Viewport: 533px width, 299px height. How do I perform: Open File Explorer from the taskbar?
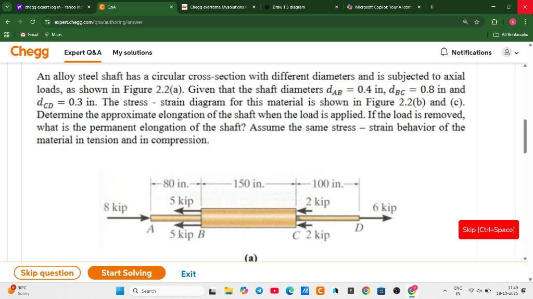click(x=229, y=291)
